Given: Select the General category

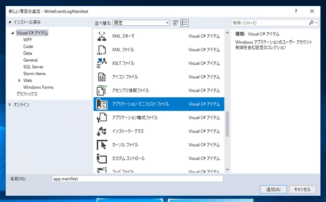Looking at the screenshot, I should [x=30, y=60].
